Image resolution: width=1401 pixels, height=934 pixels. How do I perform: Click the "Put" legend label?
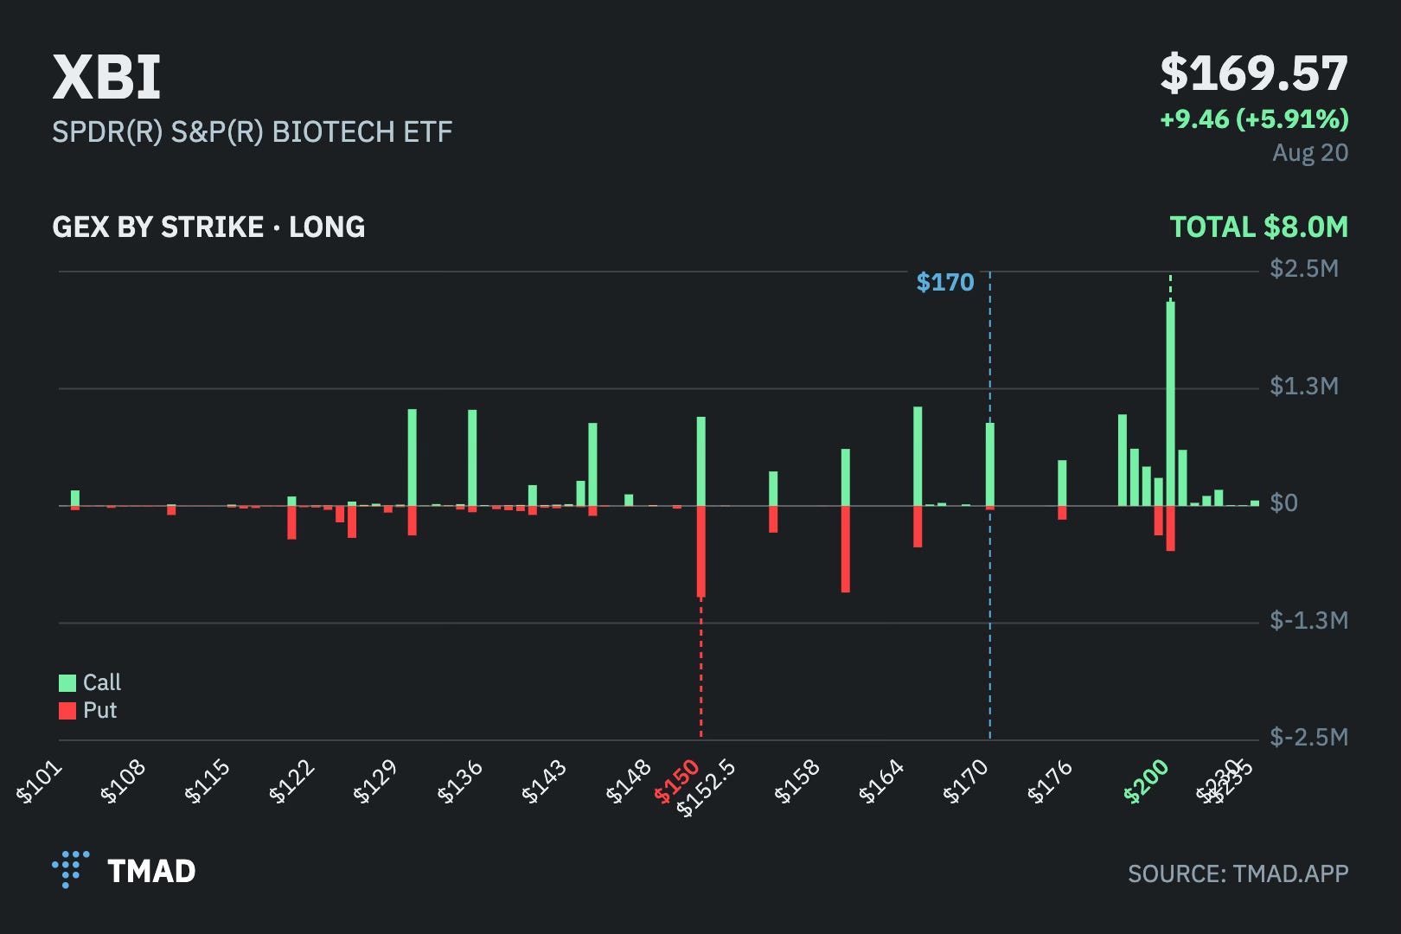click(x=99, y=710)
